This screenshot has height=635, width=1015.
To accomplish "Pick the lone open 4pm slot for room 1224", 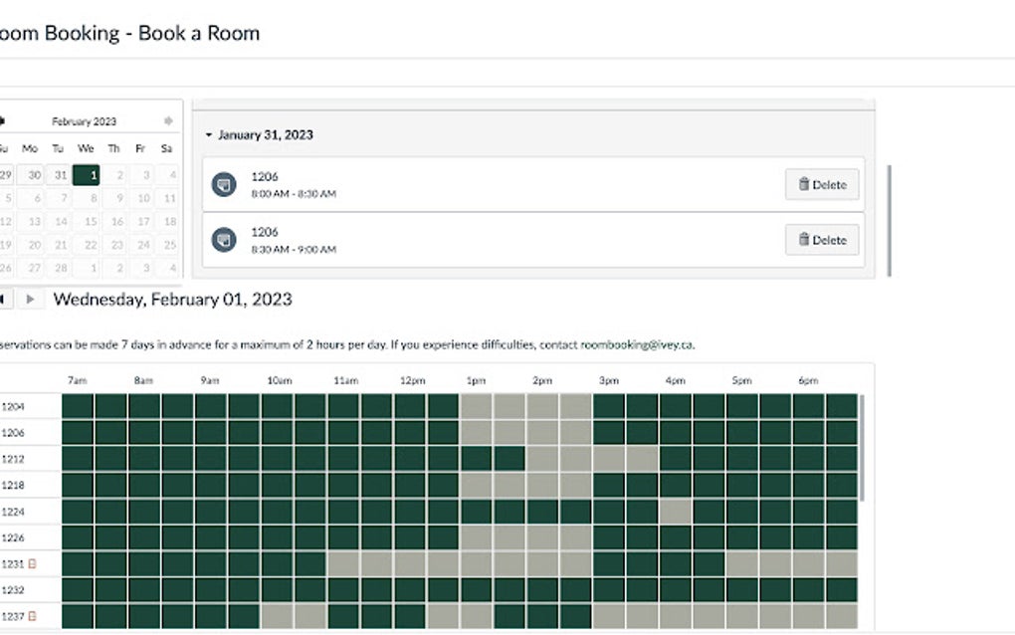I will point(676,512).
